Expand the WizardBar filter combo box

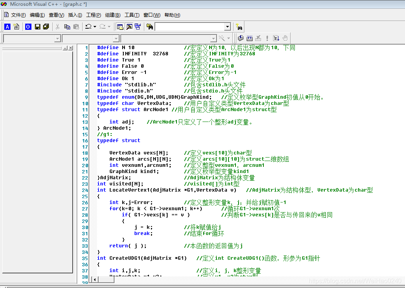pos(116,39)
